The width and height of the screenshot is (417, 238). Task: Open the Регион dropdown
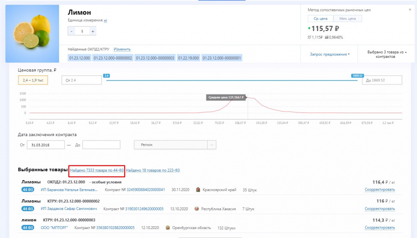tap(175, 145)
